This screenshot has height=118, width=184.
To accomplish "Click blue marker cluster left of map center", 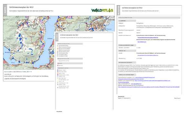I will coord(21,39).
